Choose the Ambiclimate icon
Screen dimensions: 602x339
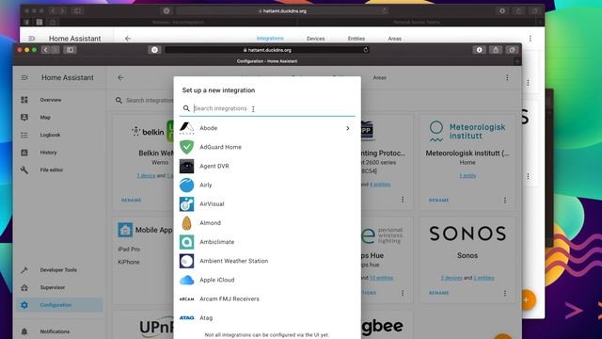pos(186,242)
